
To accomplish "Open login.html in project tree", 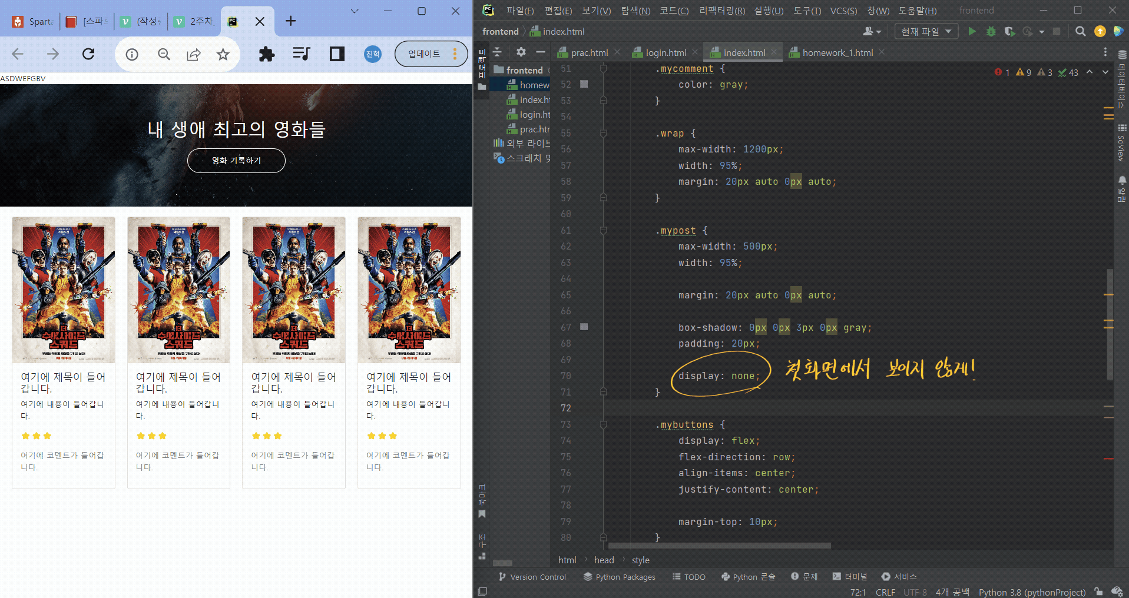I will (x=528, y=114).
